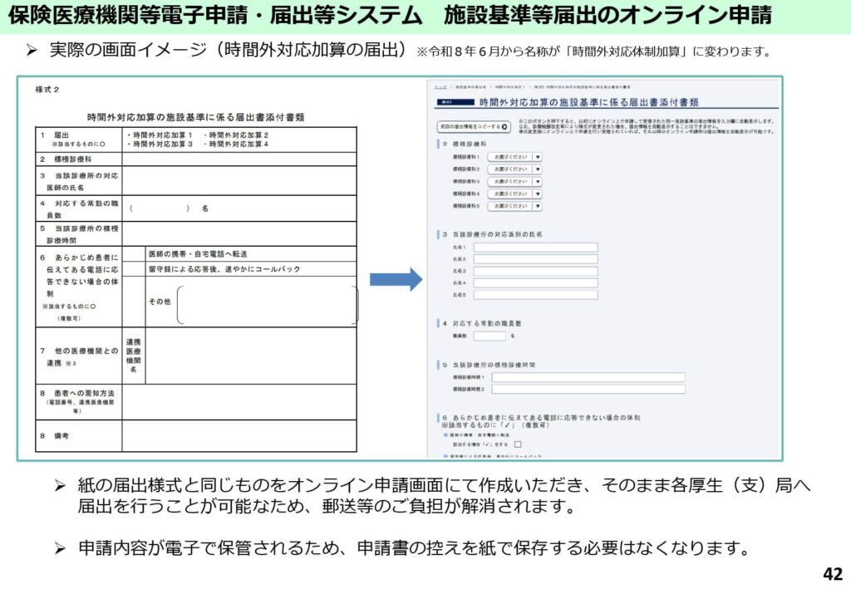The image size is (851, 589).
Task: Expand the 標榜診療科2 dropdown
Action: [x=514, y=169]
